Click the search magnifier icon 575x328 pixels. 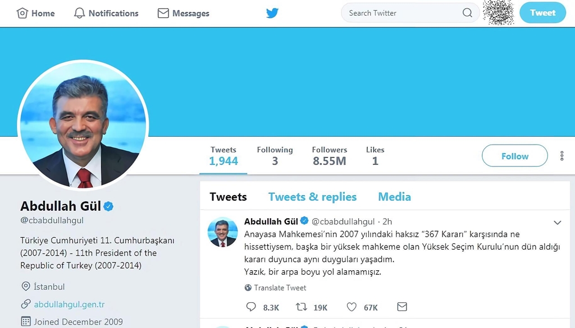tap(467, 13)
